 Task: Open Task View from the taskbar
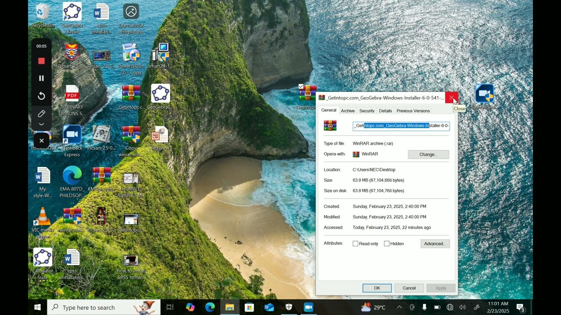(170, 308)
